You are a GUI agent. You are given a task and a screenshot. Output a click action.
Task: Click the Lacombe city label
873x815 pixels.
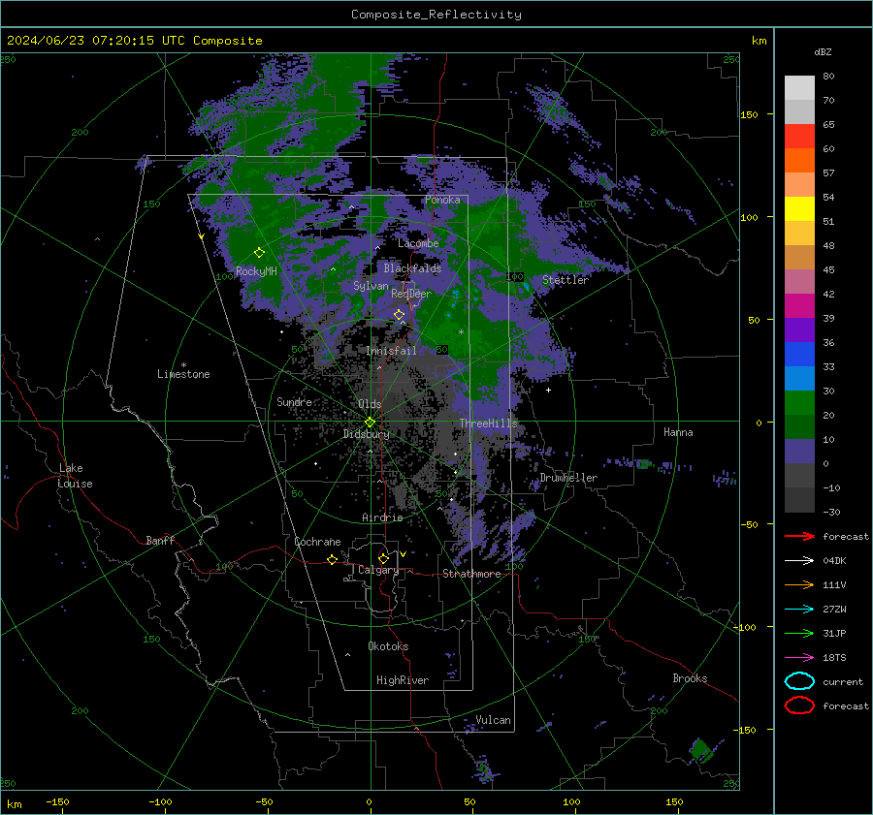click(x=418, y=243)
